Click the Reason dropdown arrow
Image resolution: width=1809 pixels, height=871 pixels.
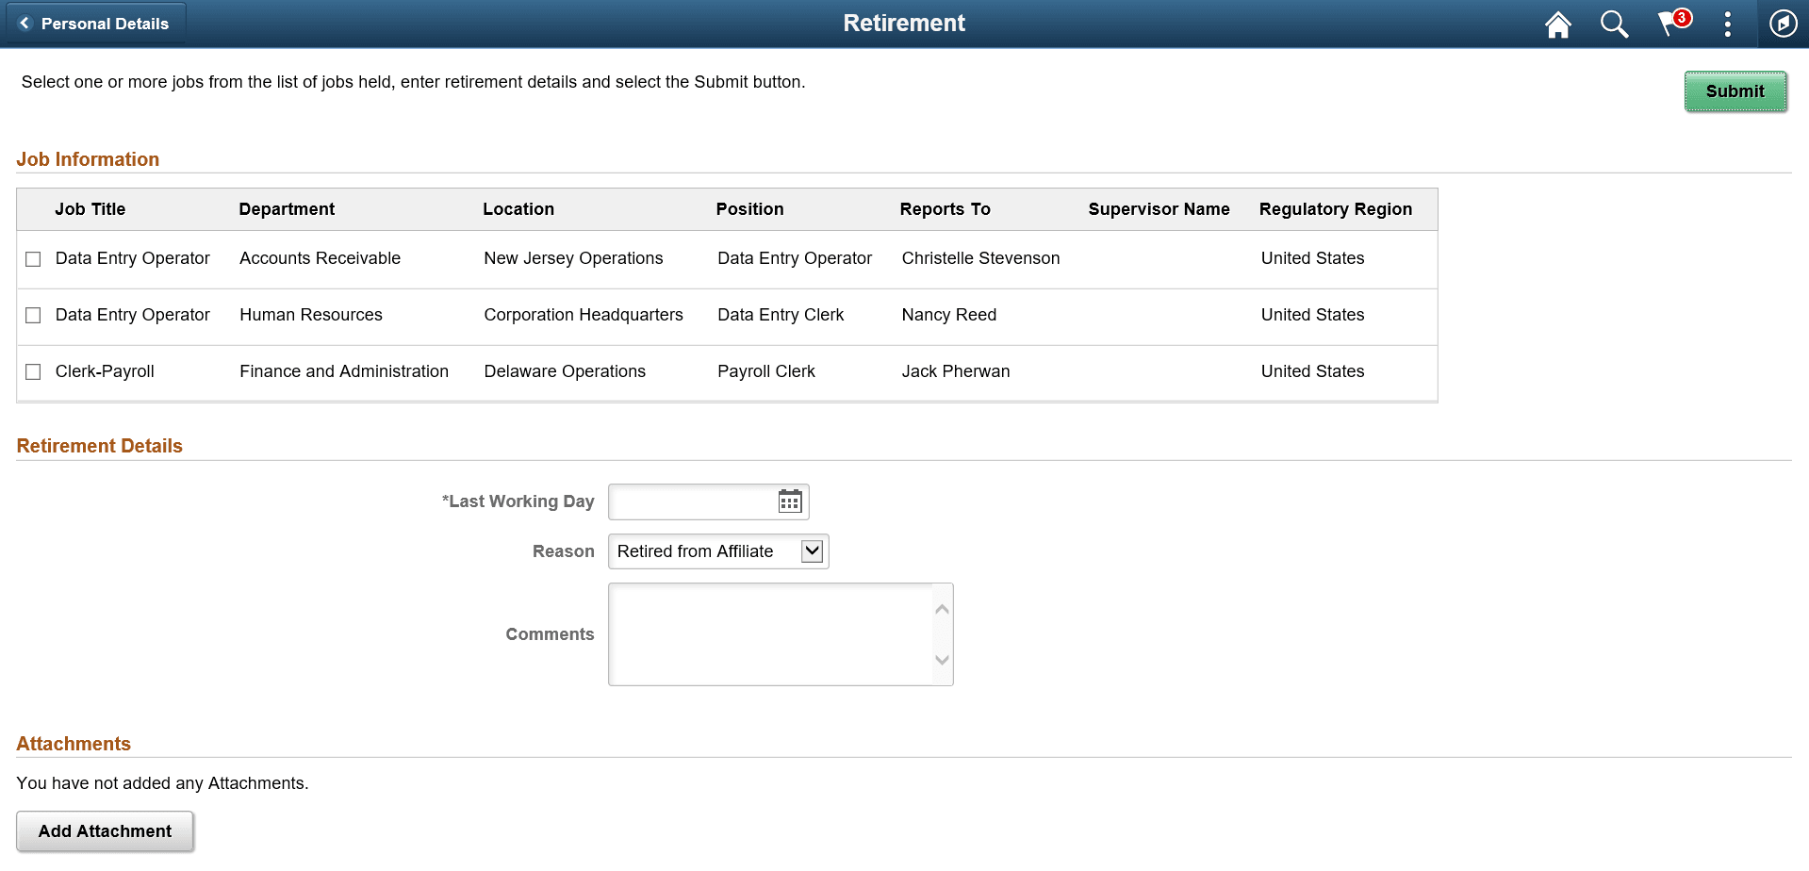pyautogui.click(x=811, y=551)
